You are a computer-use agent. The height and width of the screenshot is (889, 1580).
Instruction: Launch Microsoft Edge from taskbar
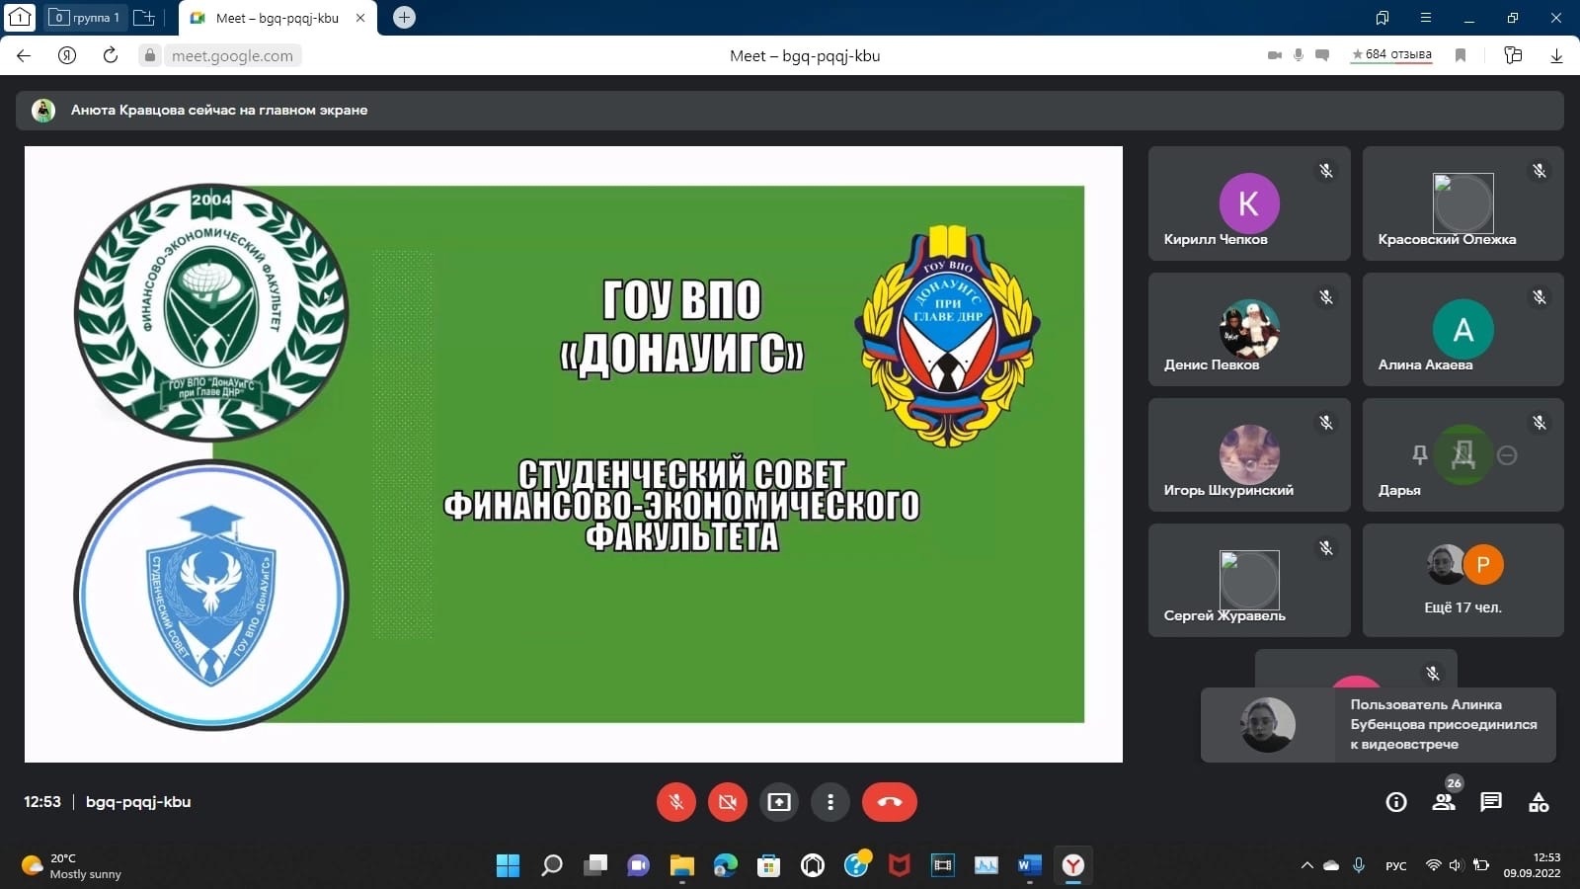point(726,865)
